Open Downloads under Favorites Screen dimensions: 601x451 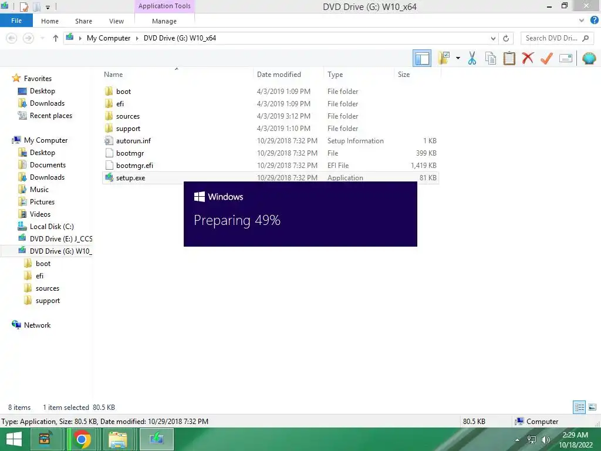[47, 103]
